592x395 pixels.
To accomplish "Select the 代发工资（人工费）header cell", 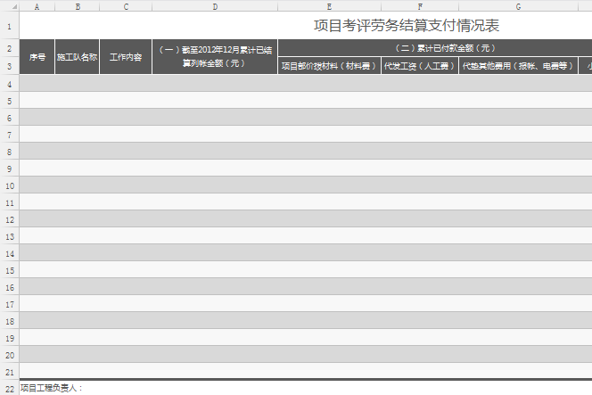I will [x=419, y=66].
